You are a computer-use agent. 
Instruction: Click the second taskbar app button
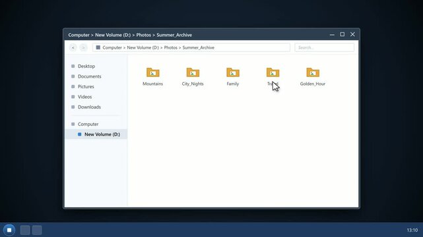pyautogui.click(x=37, y=230)
